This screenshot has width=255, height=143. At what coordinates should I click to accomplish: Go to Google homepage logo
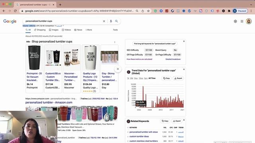pyautogui.click(x=10, y=21)
